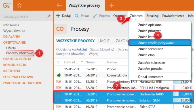Click overdue clock icon of row 52/2019
Image resolution: width=194 pixels, height=110 pixels.
pyautogui.click(x=58, y=88)
